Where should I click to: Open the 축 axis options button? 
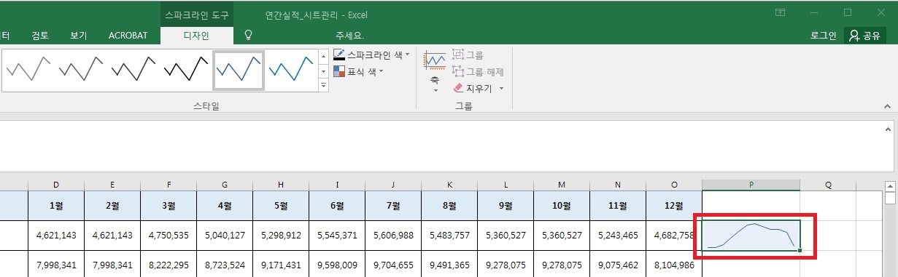[435, 71]
